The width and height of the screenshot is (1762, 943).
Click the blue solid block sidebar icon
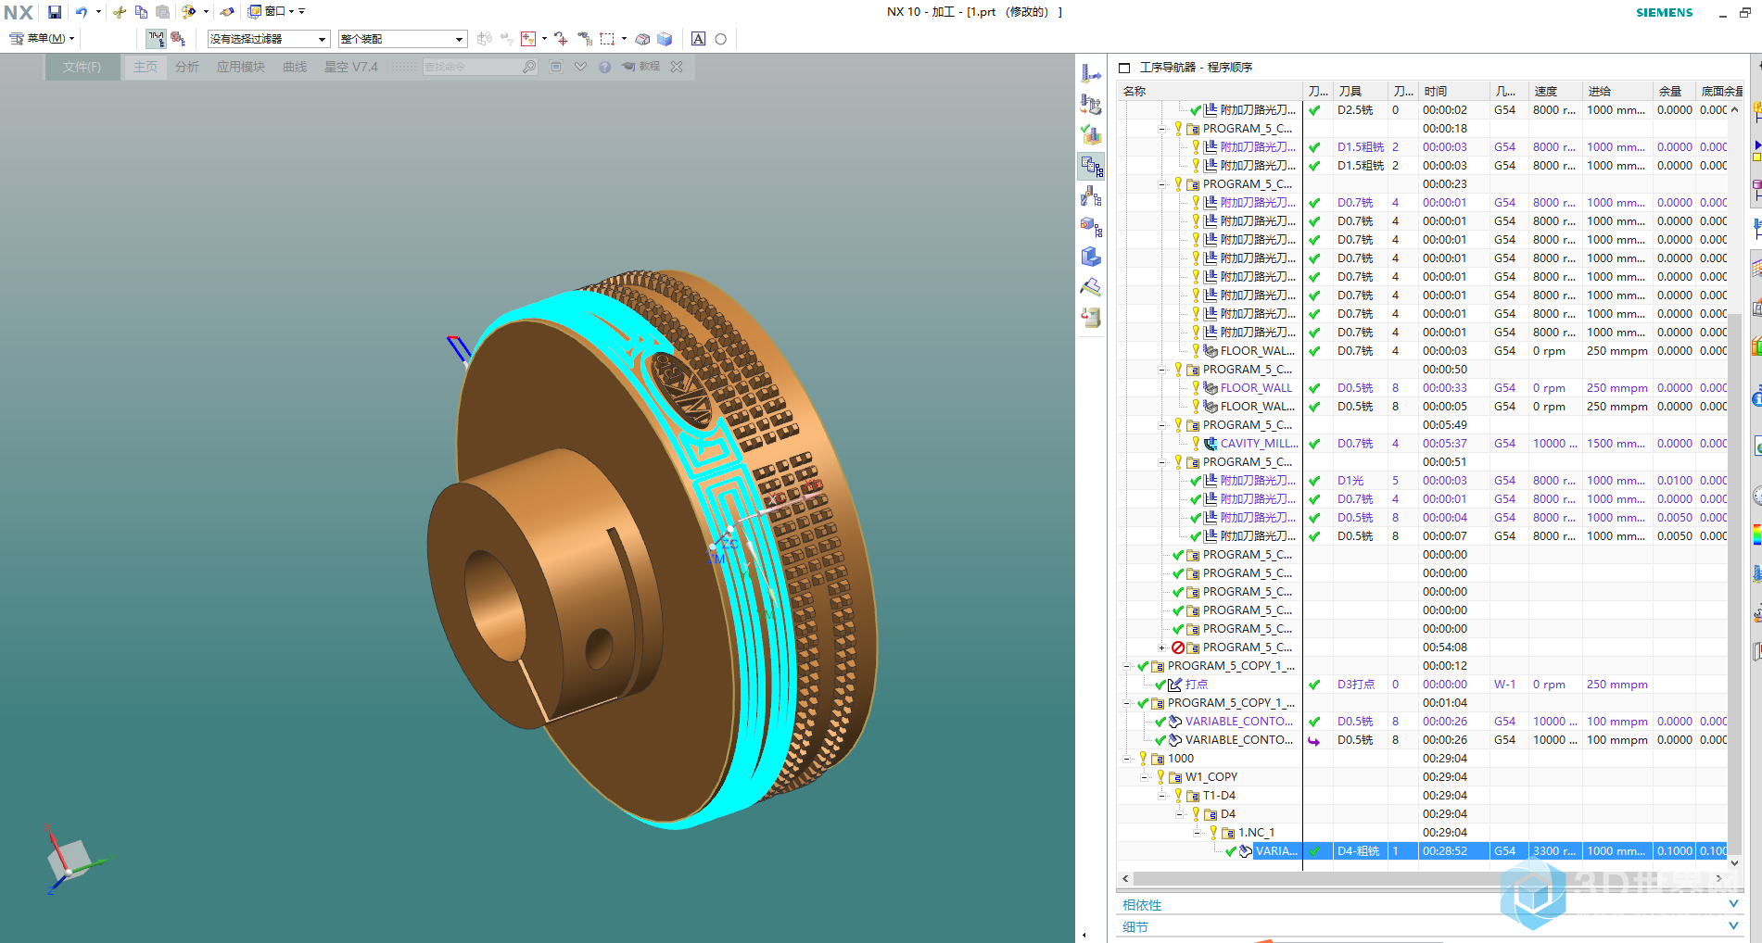[x=1092, y=257]
